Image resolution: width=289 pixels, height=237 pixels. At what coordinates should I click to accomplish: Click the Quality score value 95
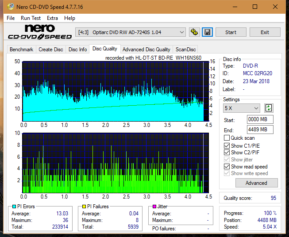(x=274, y=198)
